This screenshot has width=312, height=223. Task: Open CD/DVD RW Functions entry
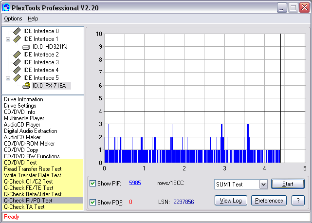click(32, 156)
